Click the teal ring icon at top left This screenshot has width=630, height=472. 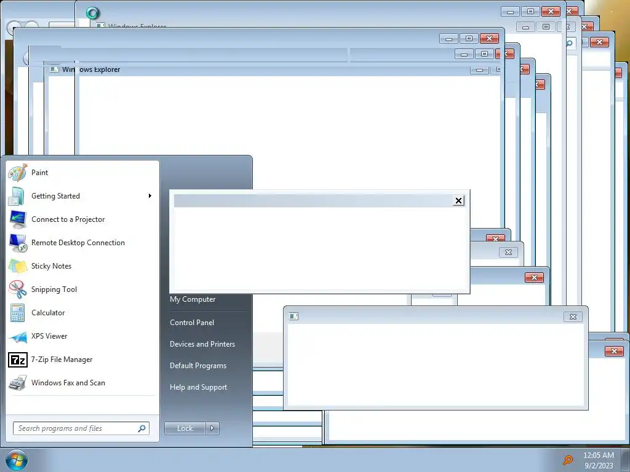point(92,14)
